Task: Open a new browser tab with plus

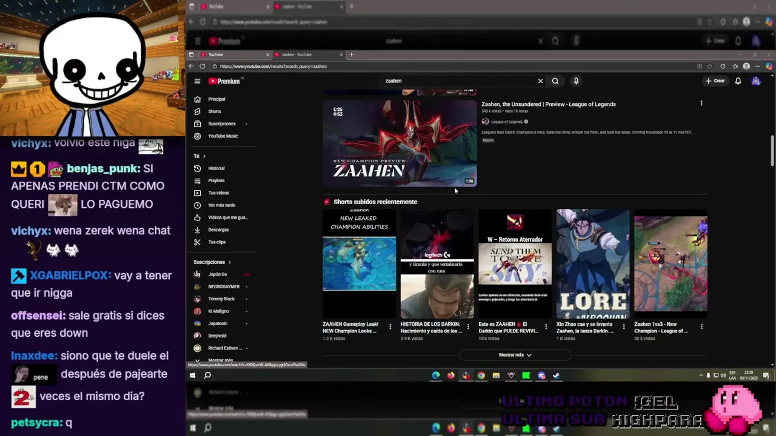Action: click(351, 54)
